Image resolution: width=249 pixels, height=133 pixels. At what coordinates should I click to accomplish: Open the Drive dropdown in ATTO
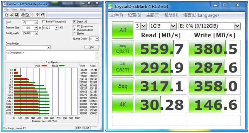[36, 22]
